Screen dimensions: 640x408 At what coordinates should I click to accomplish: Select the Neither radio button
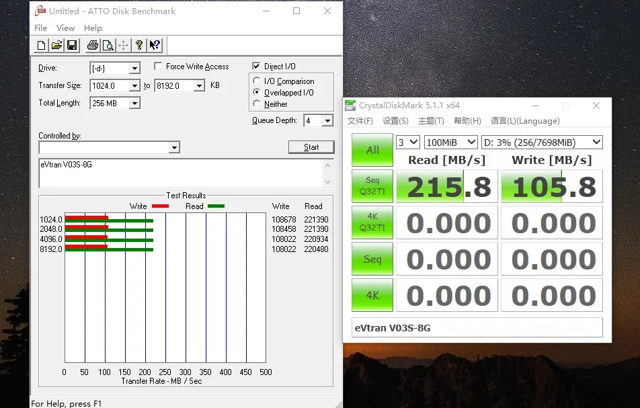point(256,104)
